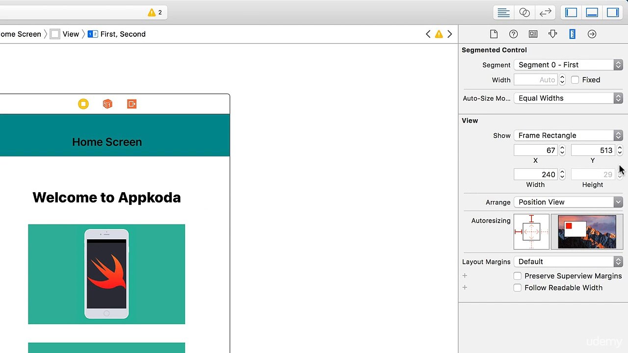Click the Autoresizing struts and springs control

point(531,231)
